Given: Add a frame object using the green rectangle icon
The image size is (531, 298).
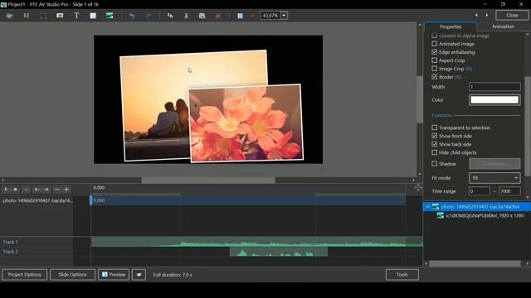Looking at the screenshot, I should click(x=43, y=16).
